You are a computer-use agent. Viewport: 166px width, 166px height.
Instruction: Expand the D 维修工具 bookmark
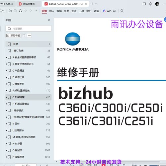pyautogui.click(x=7, y=77)
